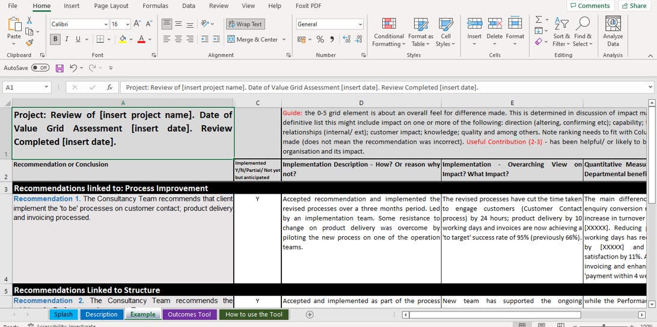Click Decrease Decimal icon
Screen dimensions: 657x327
(x=358, y=40)
